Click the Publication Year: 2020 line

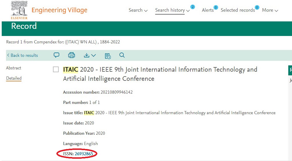click(x=84, y=133)
